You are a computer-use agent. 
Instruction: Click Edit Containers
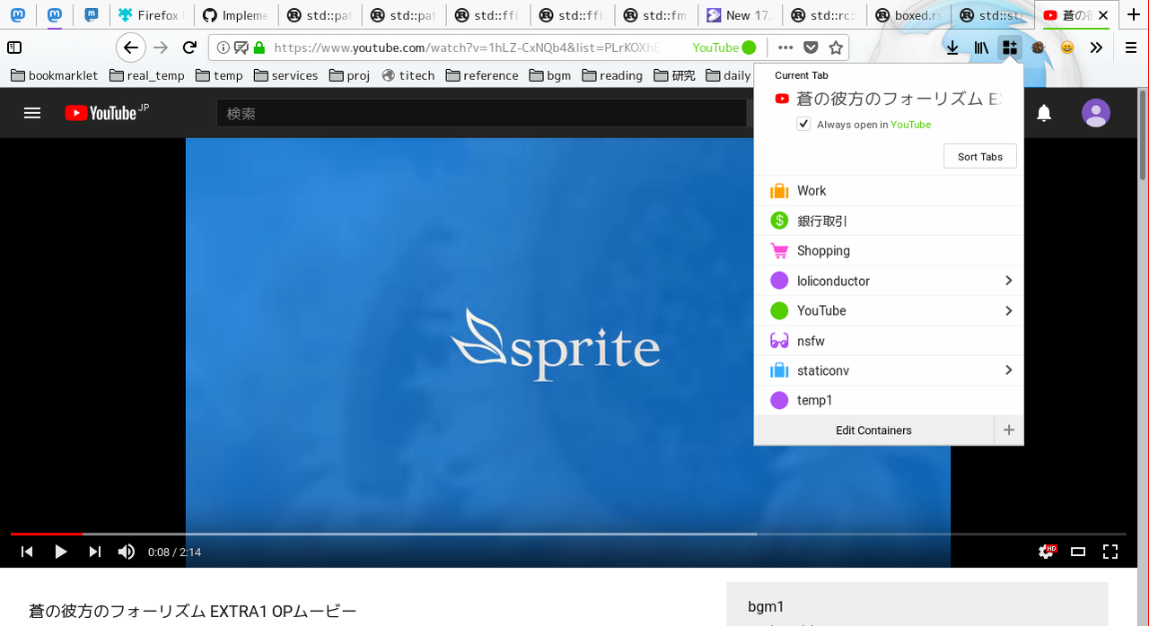tap(873, 430)
